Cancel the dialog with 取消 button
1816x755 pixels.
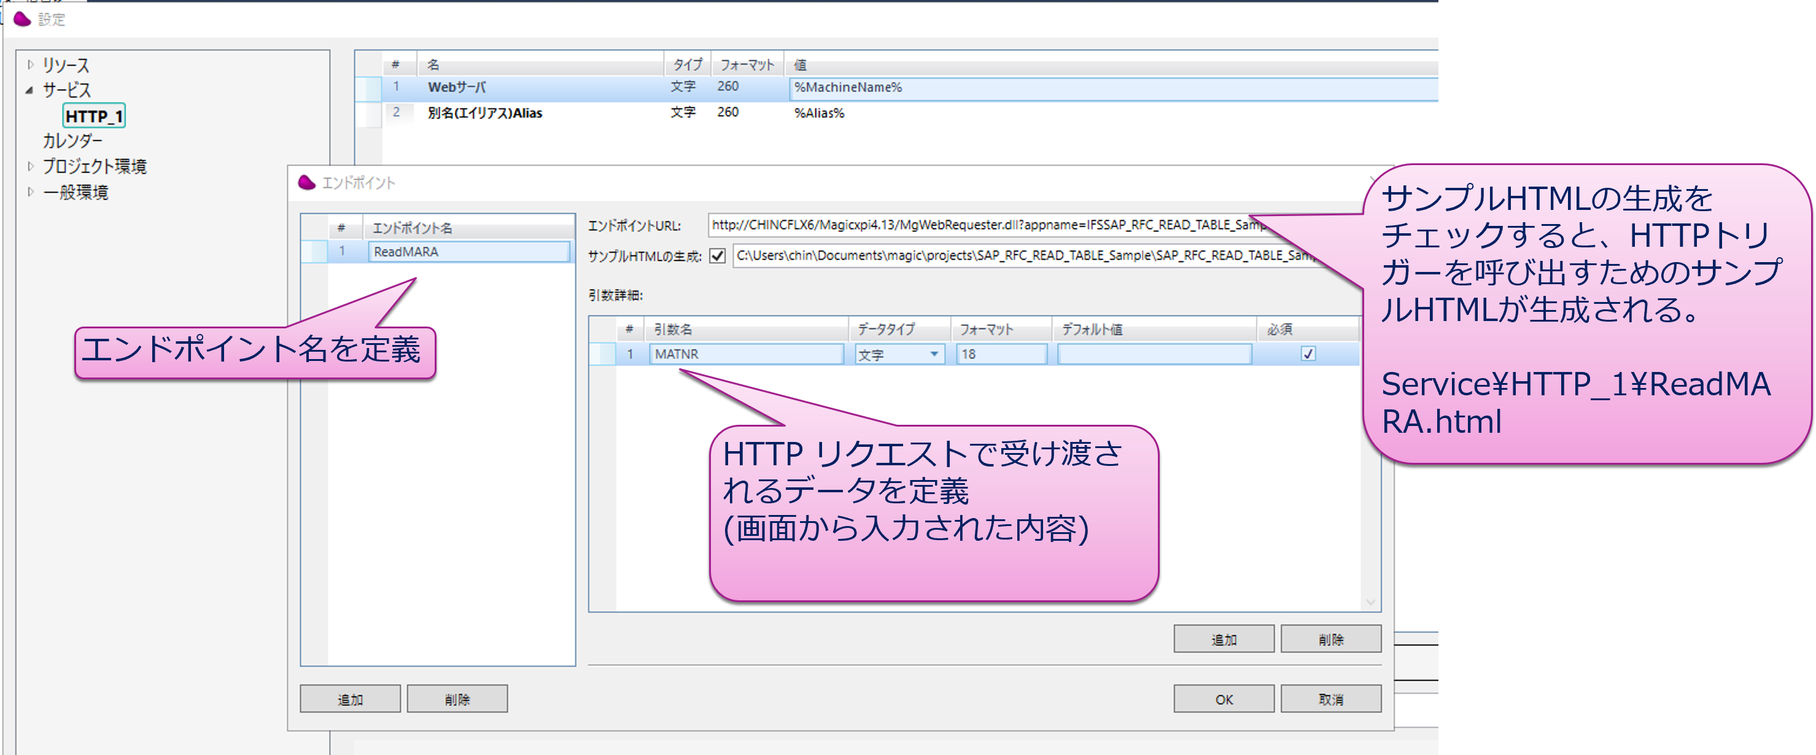(1331, 699)
